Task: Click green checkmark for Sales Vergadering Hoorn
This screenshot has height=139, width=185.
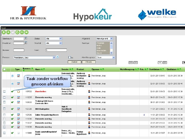Action: (12, 115)
